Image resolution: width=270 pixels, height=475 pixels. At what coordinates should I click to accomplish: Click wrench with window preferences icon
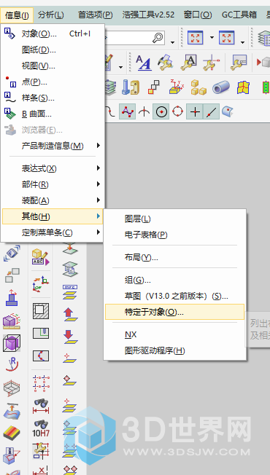tap(238, 63)
